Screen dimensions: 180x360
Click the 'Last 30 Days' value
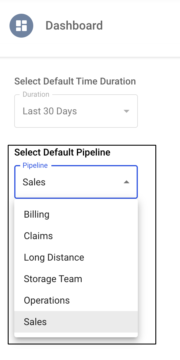tap(50, 111)
